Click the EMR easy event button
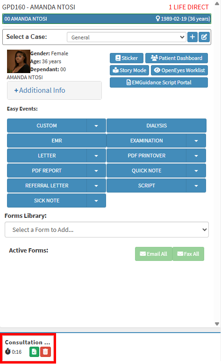Screen dimensions: 221x364 [57, 141]
